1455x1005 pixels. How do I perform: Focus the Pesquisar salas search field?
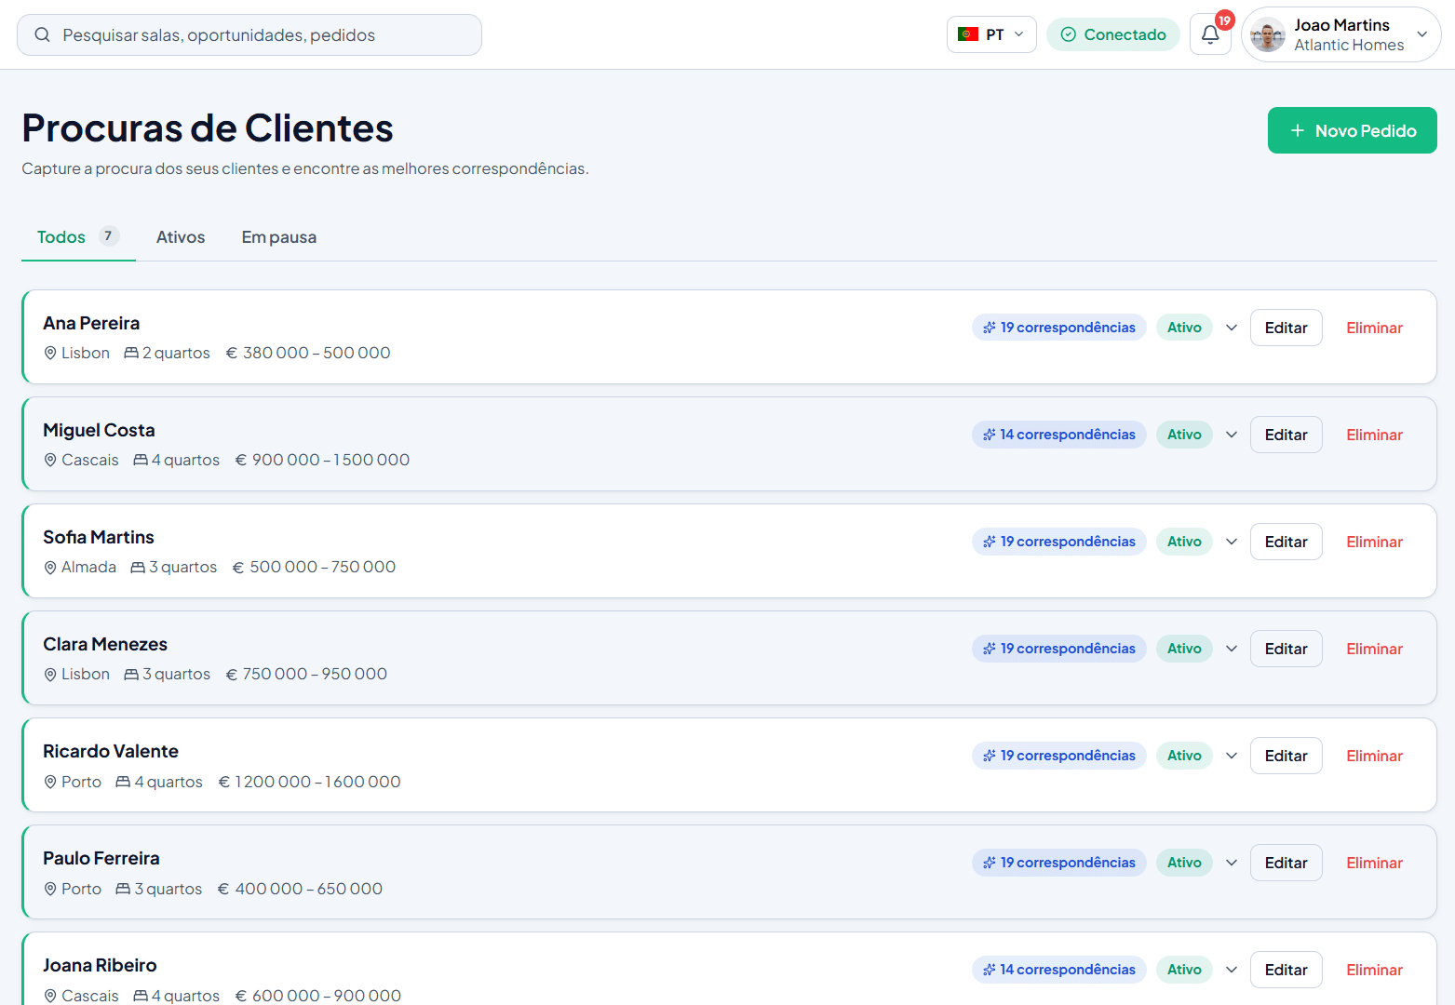[x=249, y=34]
